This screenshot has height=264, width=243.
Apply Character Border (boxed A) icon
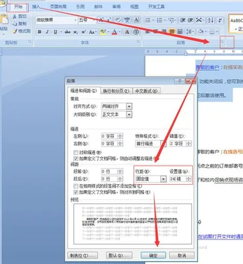[x=136, y=20]
